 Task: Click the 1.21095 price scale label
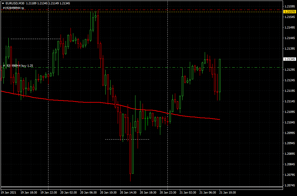(290, 112)
